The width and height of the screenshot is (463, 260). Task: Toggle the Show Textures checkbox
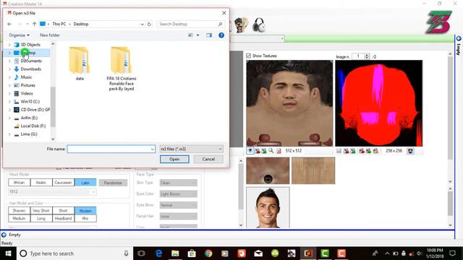[x=249, y=56]
